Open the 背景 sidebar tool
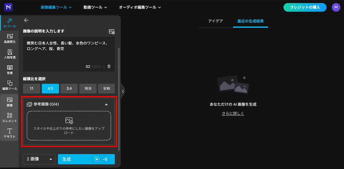Viewport: 344px width, 169px height. [10, 70]
